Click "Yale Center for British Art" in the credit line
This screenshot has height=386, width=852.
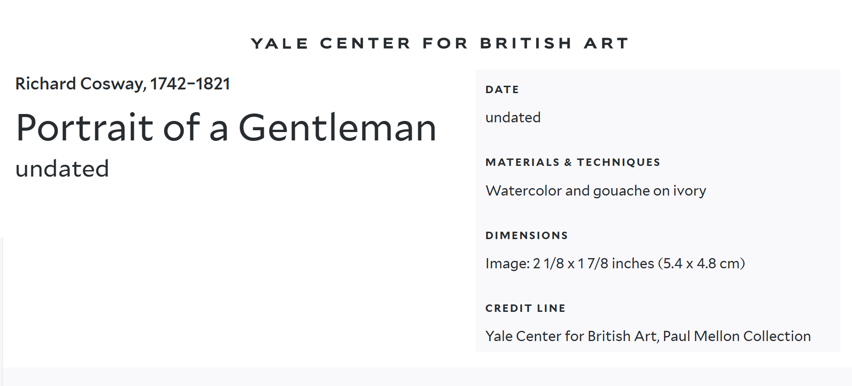pyautogui.click(x=572, y=336)
